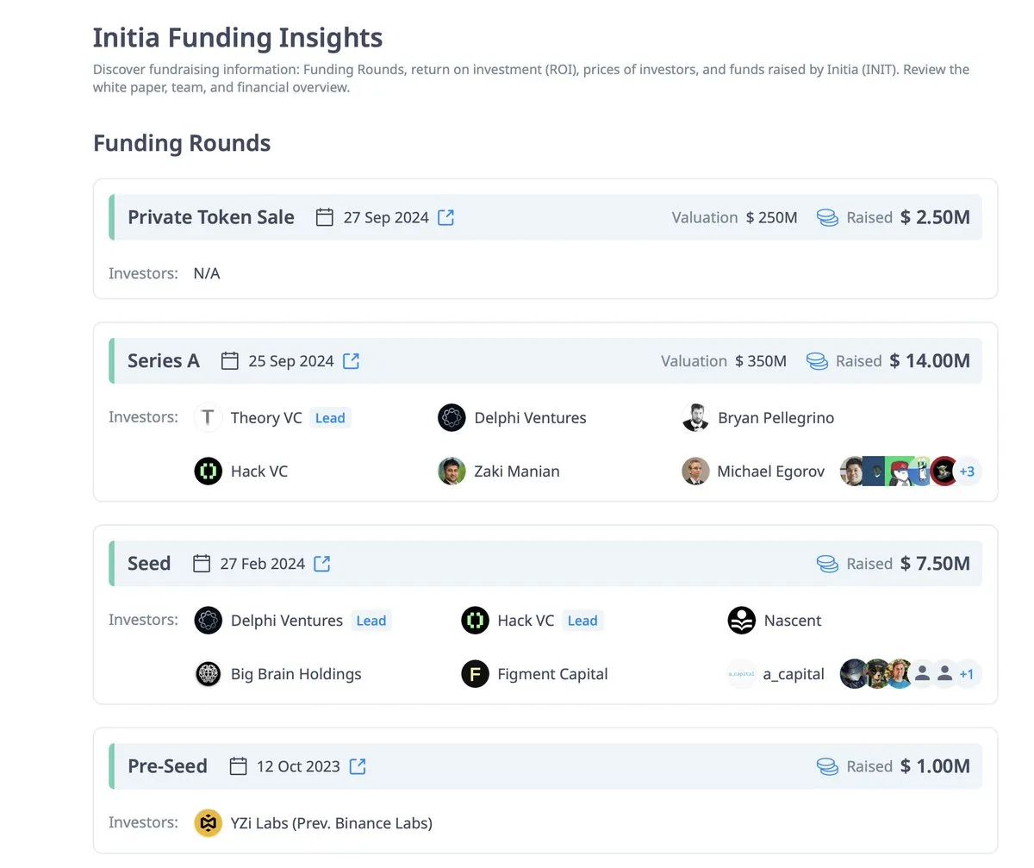Click Figment Capital logo icon
The image size is (1034, 868).
click(475, 674)
